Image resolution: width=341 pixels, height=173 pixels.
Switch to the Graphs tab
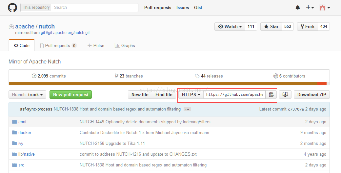[125, 45]
